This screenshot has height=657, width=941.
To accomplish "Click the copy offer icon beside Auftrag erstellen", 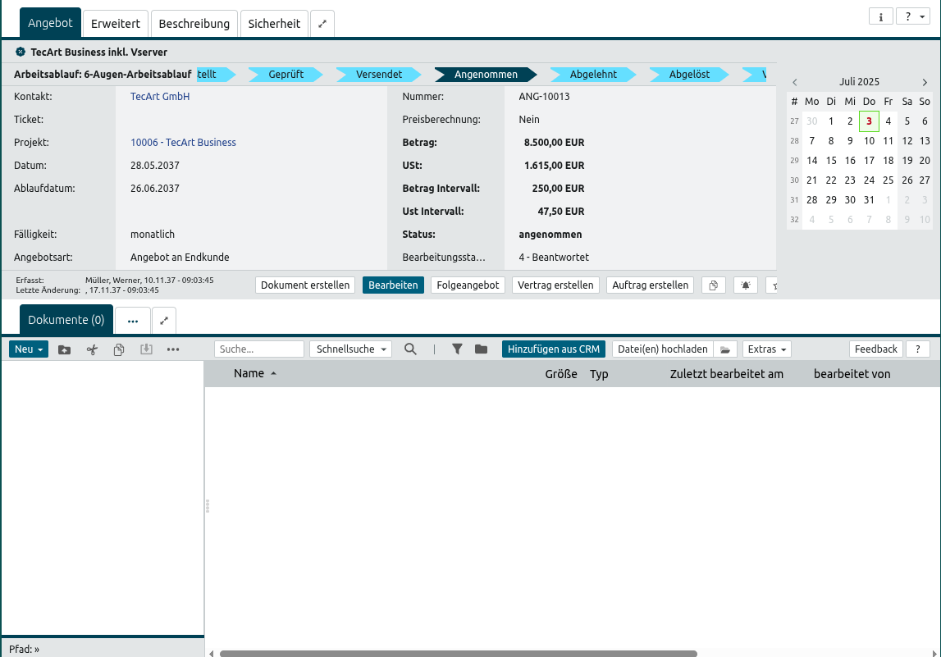I will tap(714, 285).
